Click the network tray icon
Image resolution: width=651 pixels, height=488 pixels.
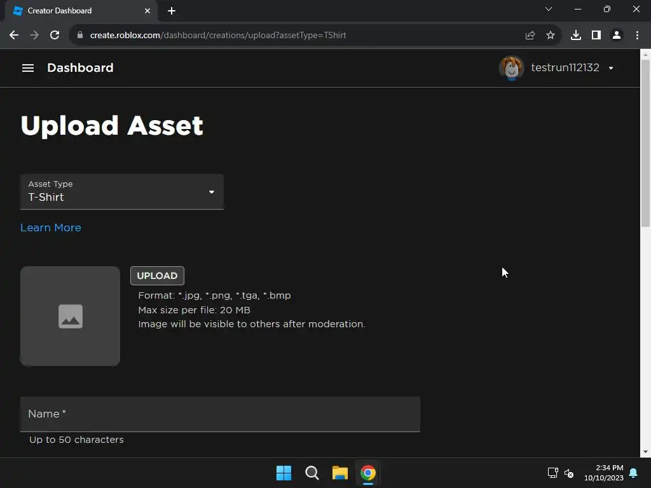coord(552,473)
